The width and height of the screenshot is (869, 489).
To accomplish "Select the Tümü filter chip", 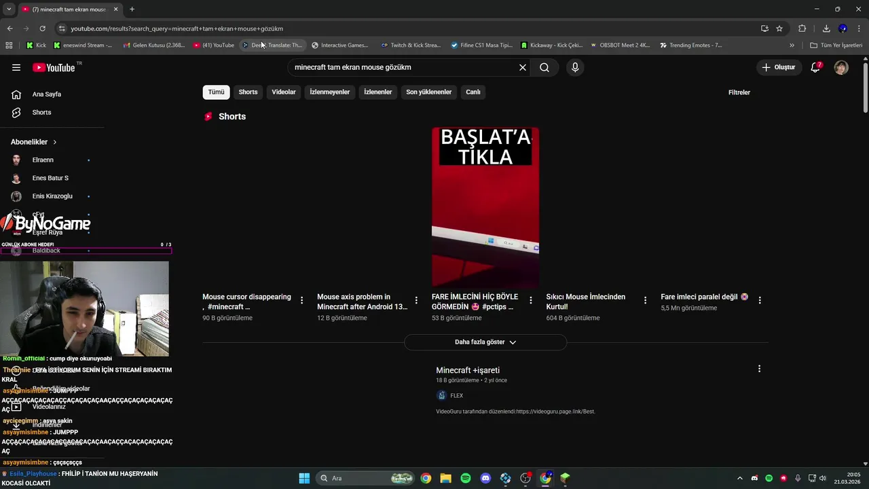I will click(216, 92).
